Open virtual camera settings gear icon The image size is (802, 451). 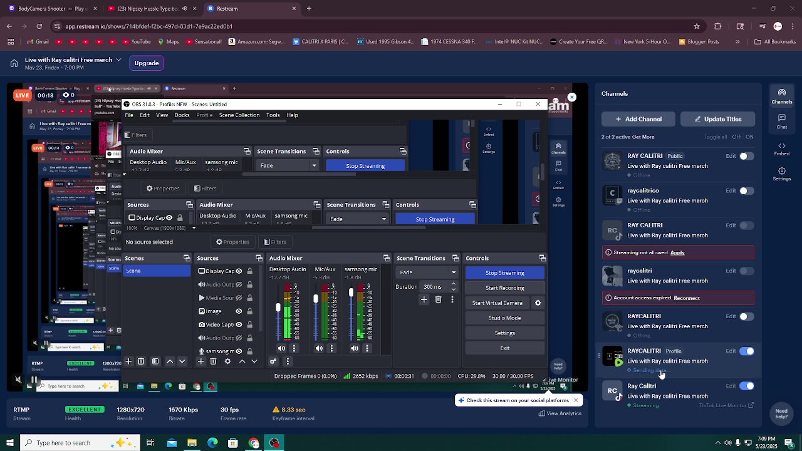click(x=538, y=303)
